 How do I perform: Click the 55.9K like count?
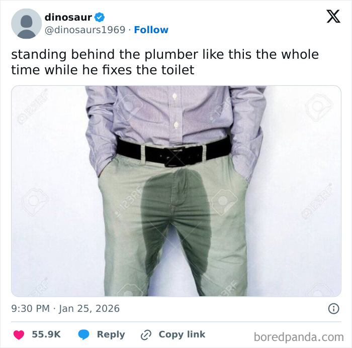[46, 334]
